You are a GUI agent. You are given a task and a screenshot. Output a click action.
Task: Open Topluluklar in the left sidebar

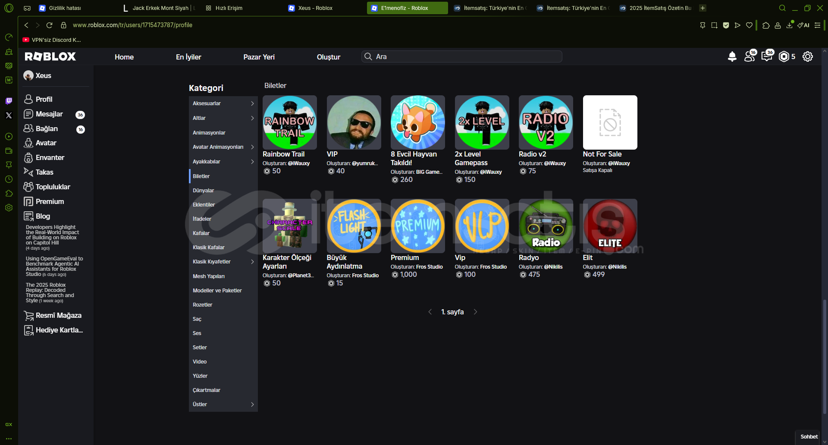(47, 187)
